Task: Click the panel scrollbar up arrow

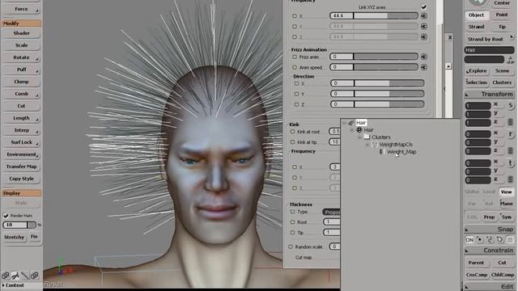Action: (x=448, y=66)
